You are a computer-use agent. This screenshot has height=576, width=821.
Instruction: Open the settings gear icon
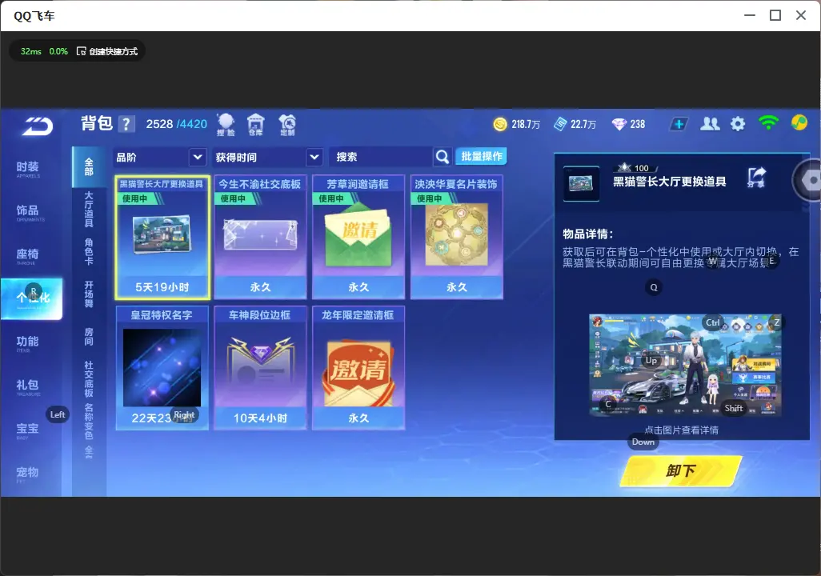738,124
